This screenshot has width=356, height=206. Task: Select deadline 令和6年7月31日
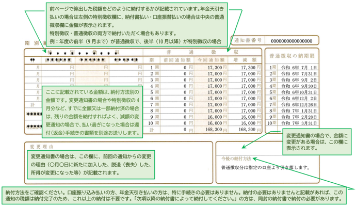click(x=299, y=74)
